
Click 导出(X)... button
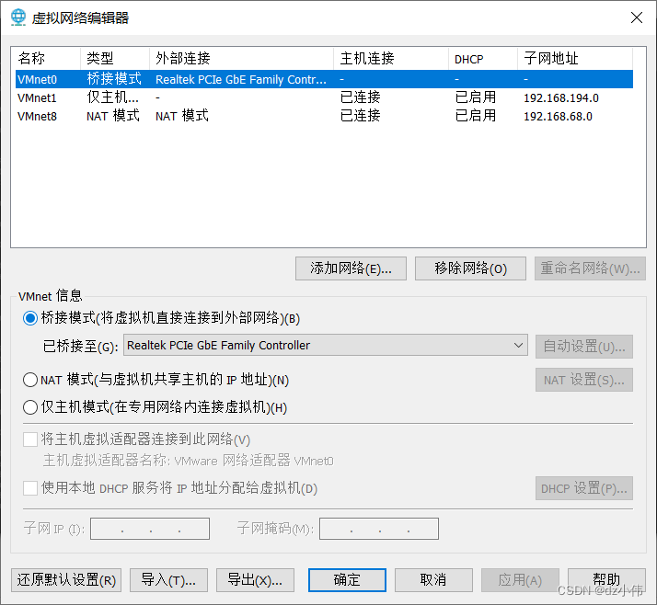[255, 580]
